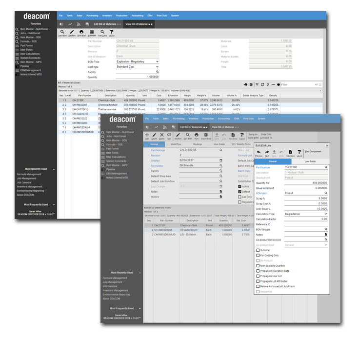Check the Lab Only checkbox
Viewport: 358px width, 339px height.
point(239,197)
